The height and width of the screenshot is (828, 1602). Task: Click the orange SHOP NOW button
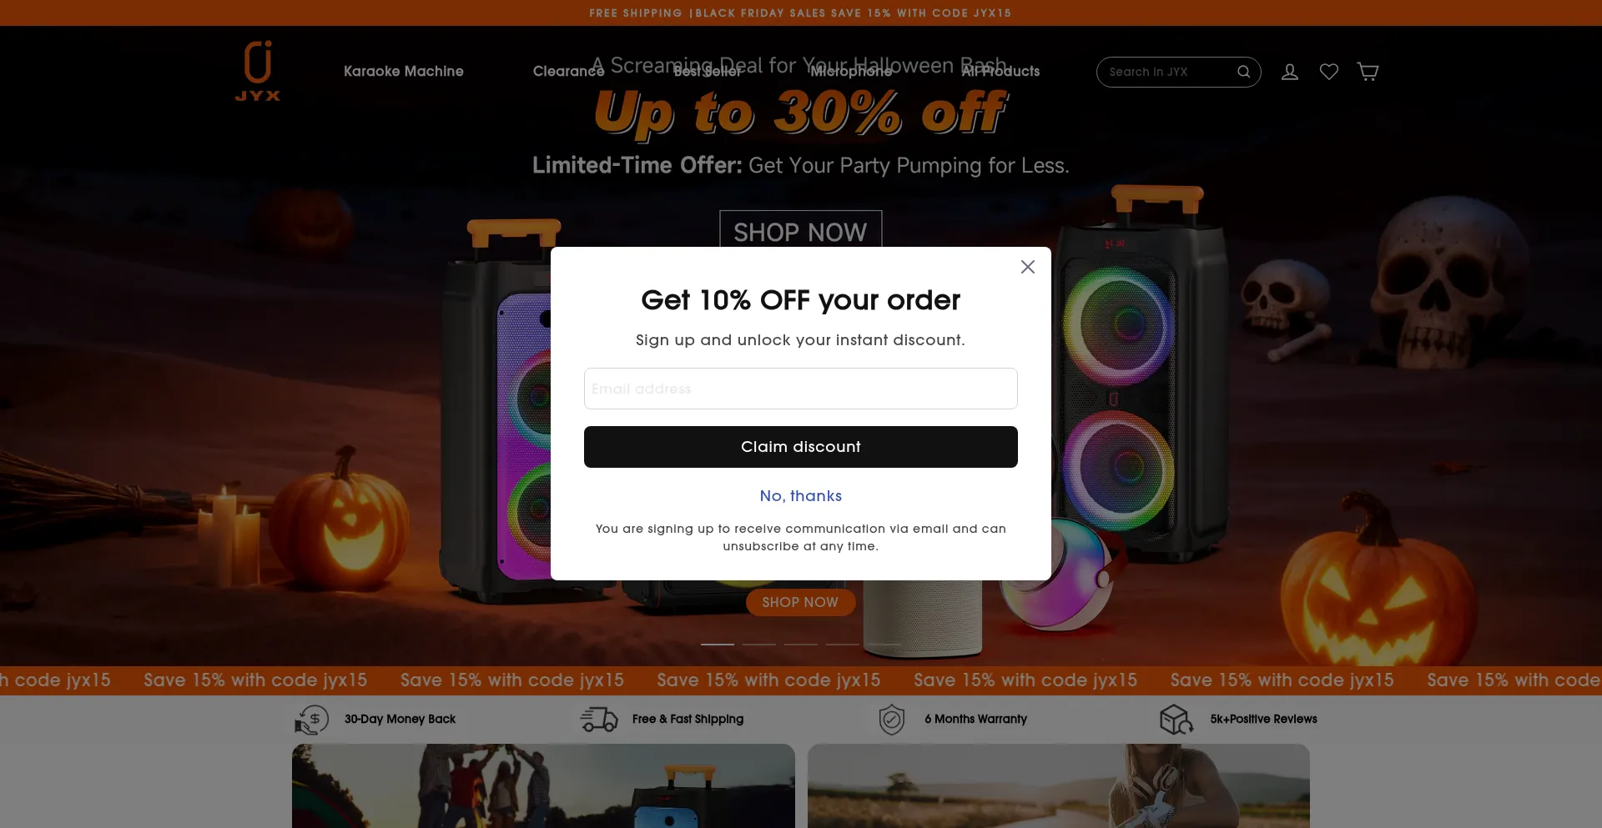click(x=800, y=602)
